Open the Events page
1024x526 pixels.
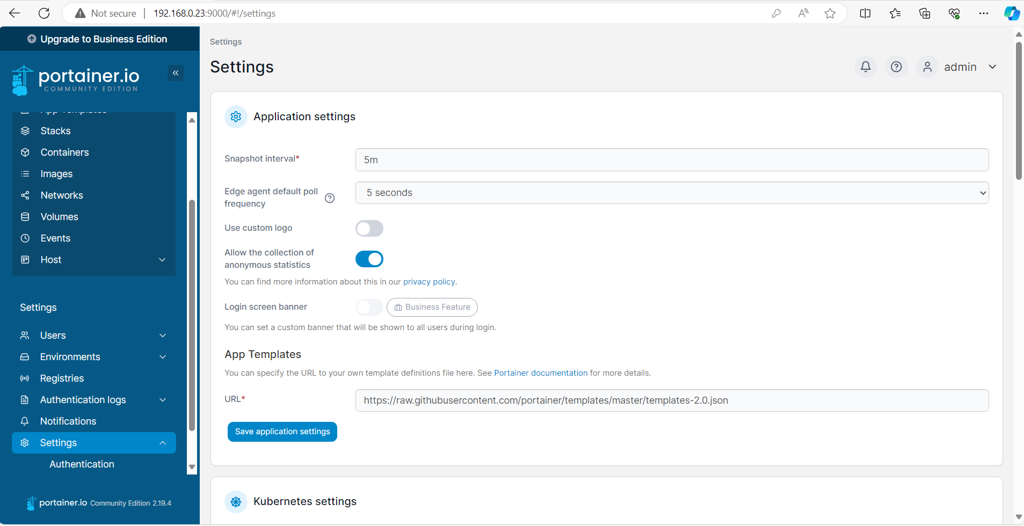(55, 238)
